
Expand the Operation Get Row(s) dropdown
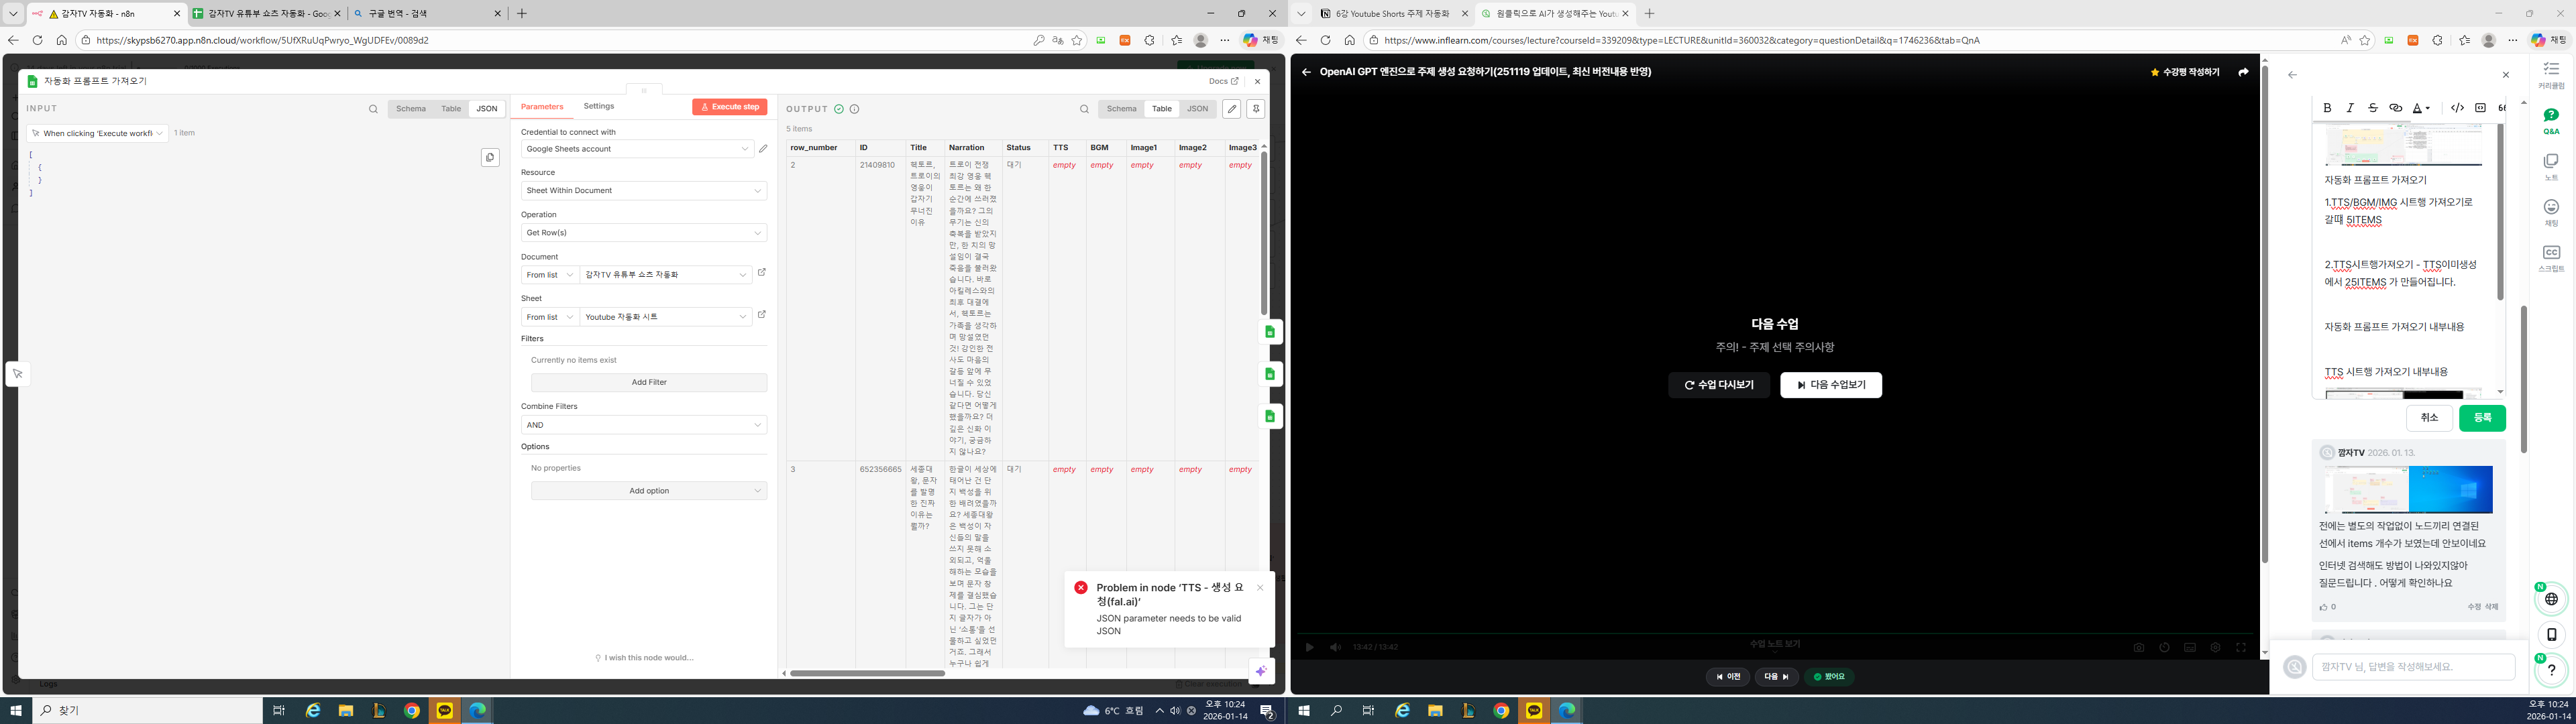(x=643, y=233)
